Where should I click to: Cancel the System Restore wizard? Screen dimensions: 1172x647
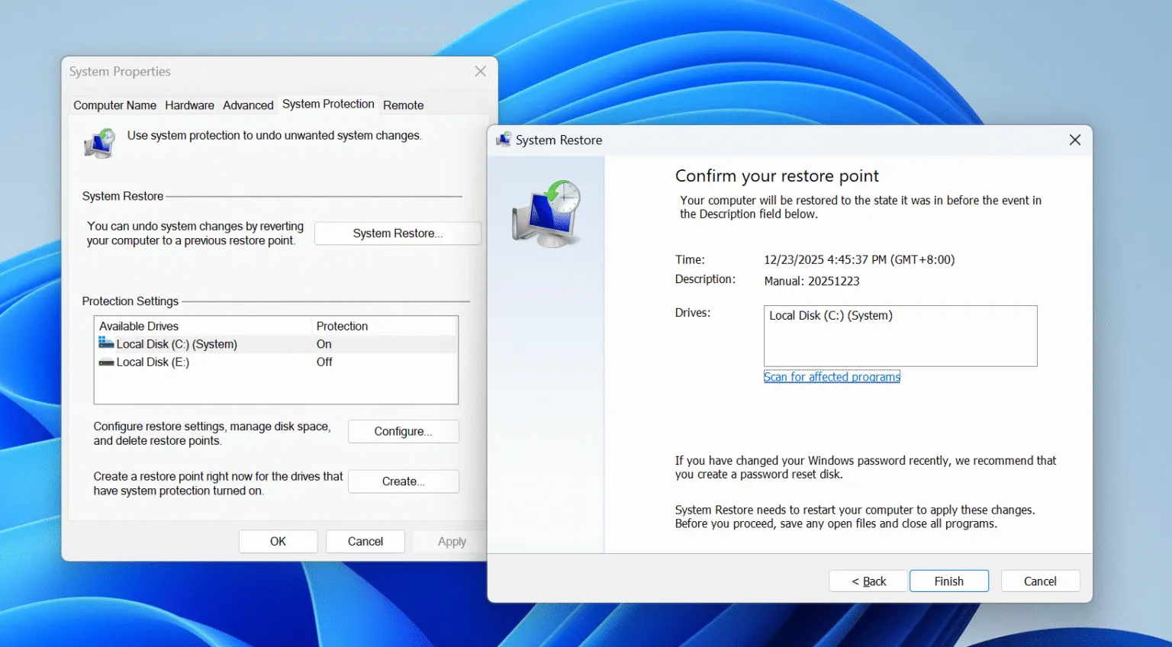pyautogui.click(x=1040, y=581)
